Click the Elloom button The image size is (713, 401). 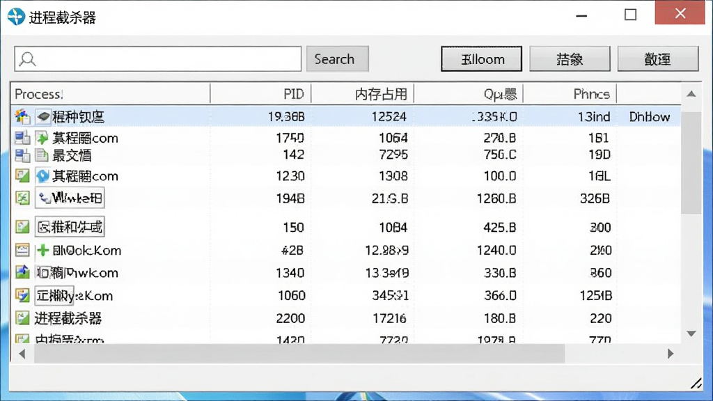pyautogui.click(x=482, y=59)
